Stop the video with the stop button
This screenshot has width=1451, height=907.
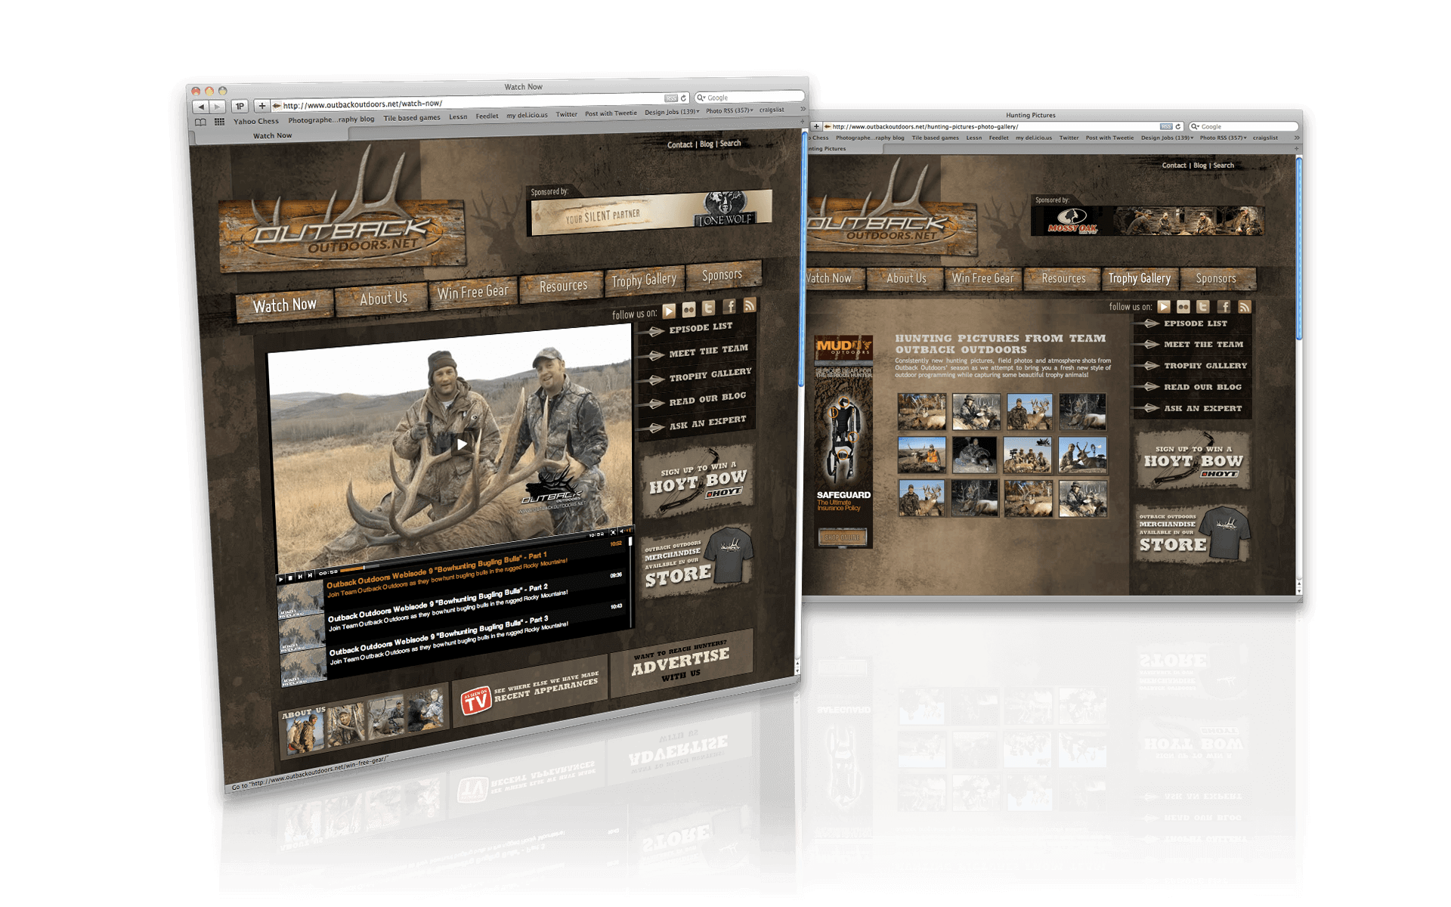click(x=290, y=577)
